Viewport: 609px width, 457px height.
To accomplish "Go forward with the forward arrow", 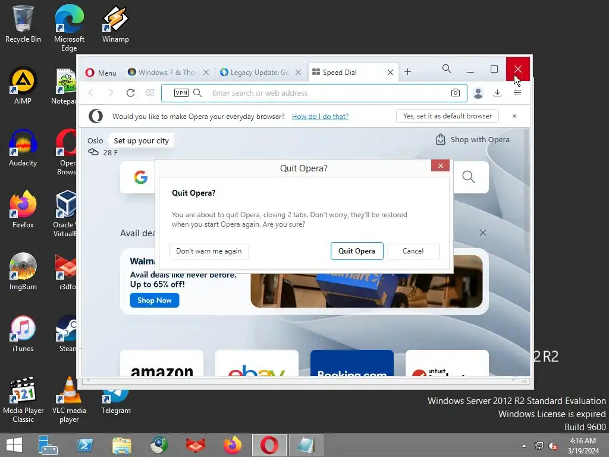I will pyautogui.click(x=111, y=93).
